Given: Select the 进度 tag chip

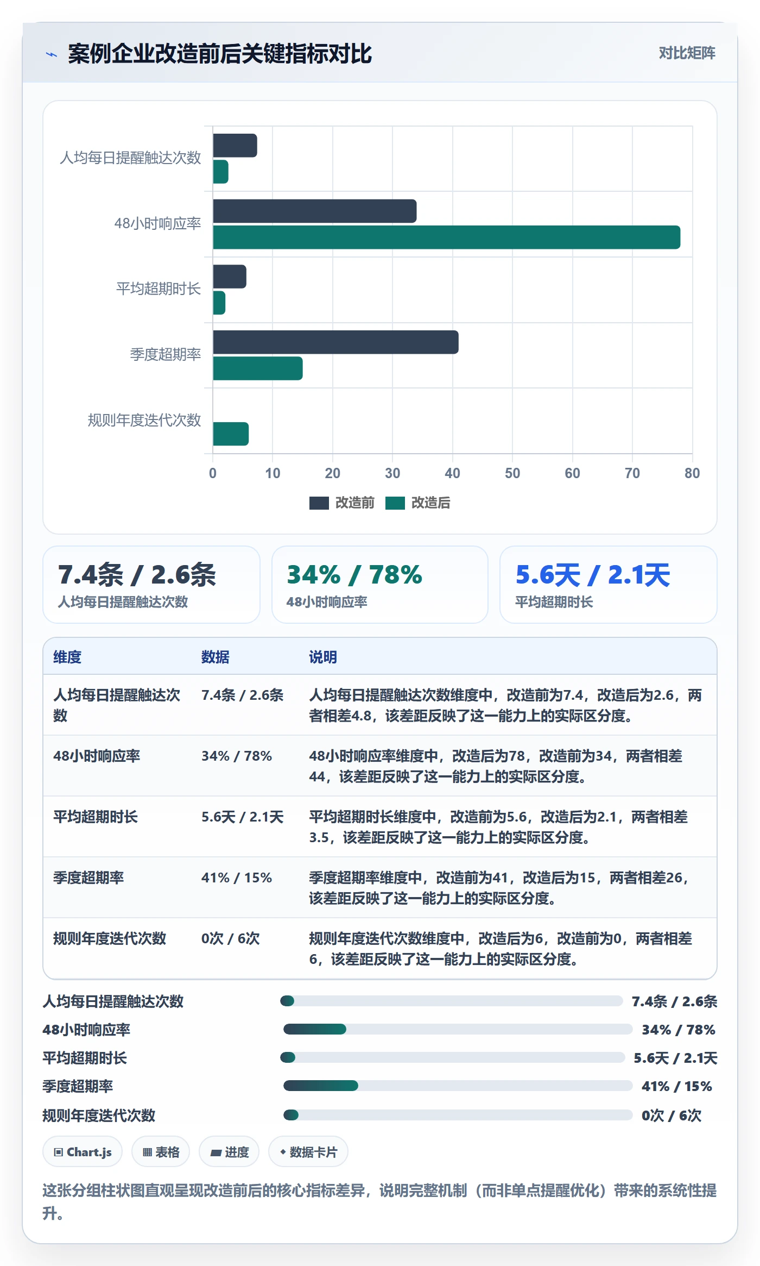Looking at the screenshot, I should coord(229,1152).
